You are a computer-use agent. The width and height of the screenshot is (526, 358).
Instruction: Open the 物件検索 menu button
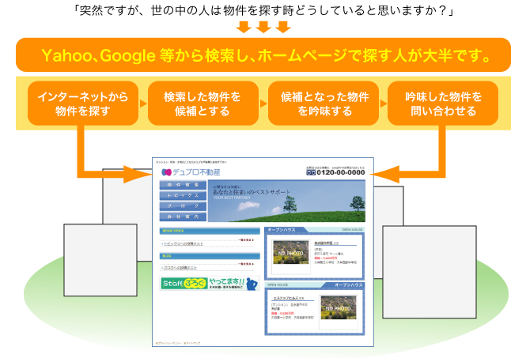(183, 185)
